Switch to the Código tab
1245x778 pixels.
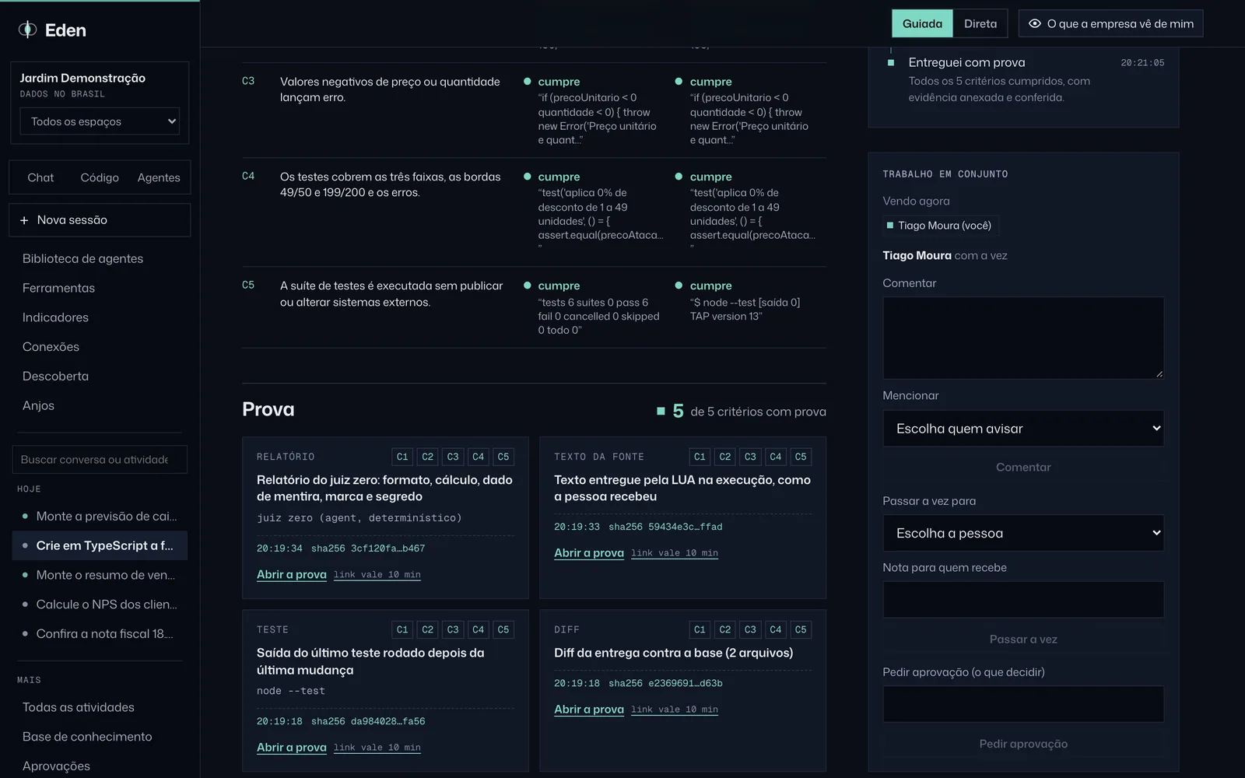point(100,177)
